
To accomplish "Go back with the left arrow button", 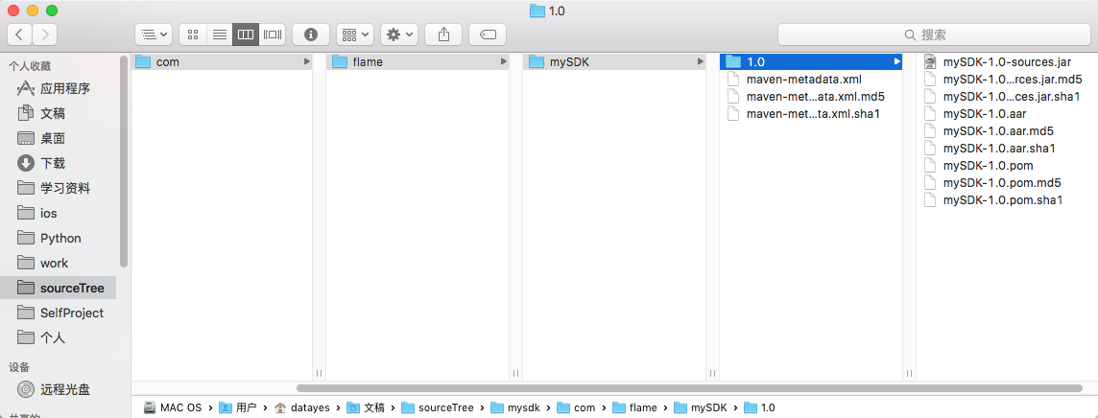I will coord(20,34).
